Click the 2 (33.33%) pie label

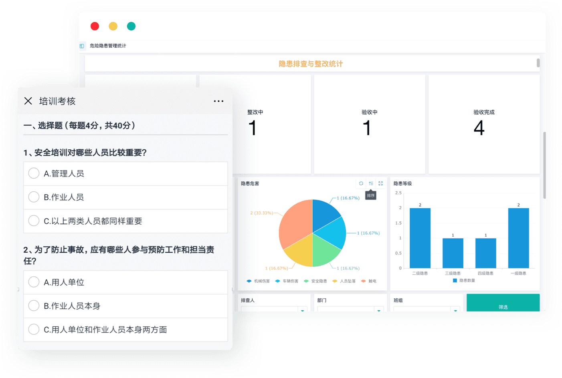click(x=261, y=213)
